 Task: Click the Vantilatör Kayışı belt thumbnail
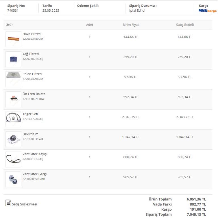[x=13, y=159]
